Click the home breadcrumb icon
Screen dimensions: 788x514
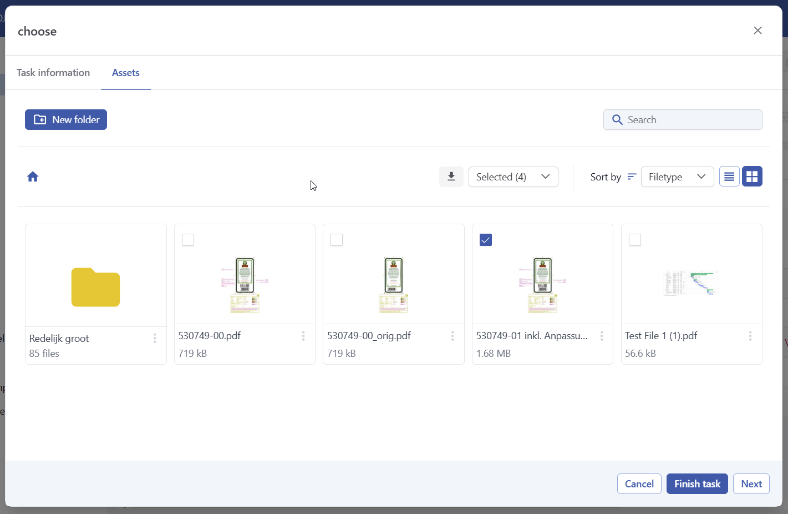pyautogui.click(x=33, y=177)
